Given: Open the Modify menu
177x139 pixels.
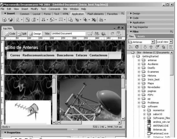Looking at the screenshot, I should tap(34, 9).
